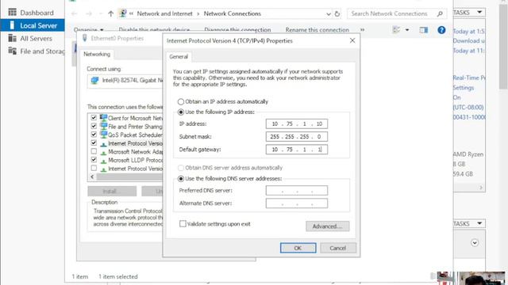Go forward in Network Connections window
Viewport: 508px width, 285px height.
[89, 13]
